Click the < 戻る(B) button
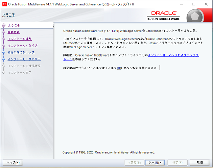Viewport: 213px width, 168px height. 134,163
